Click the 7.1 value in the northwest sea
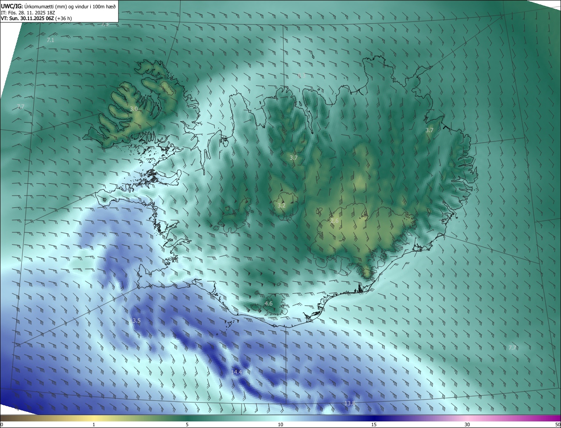The image size is (561, 428). pyautogui.click(x=50, y=40)
